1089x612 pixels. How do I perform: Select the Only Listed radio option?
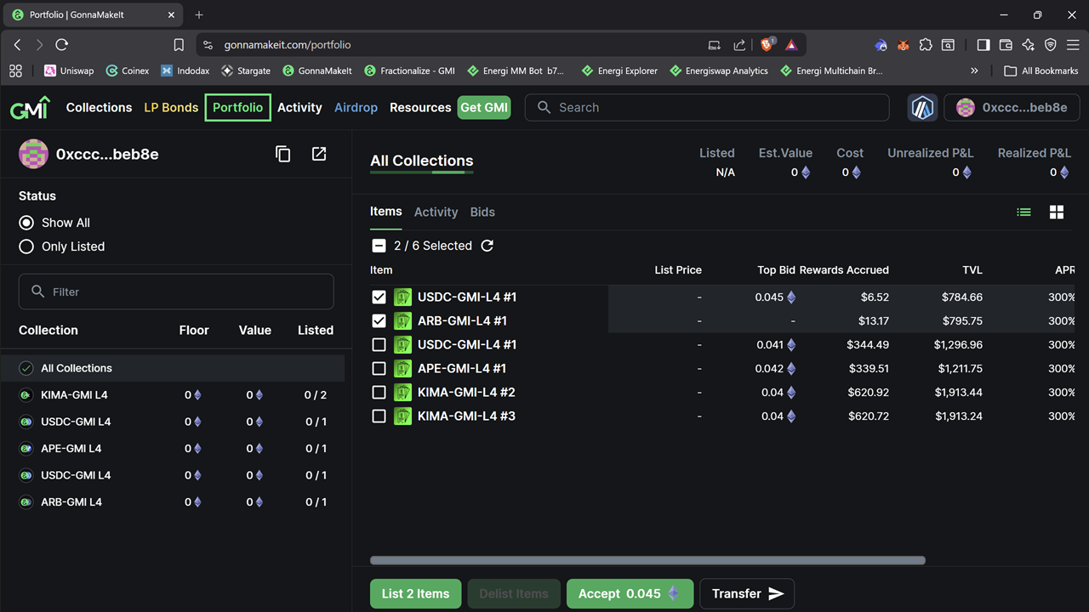26,246
